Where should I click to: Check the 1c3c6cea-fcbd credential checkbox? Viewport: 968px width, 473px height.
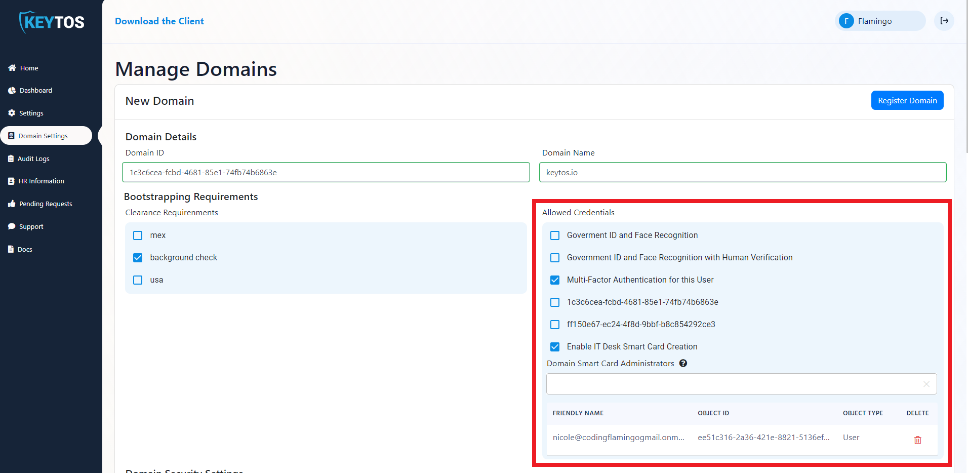pyautogui.click(x=555, y=302)
